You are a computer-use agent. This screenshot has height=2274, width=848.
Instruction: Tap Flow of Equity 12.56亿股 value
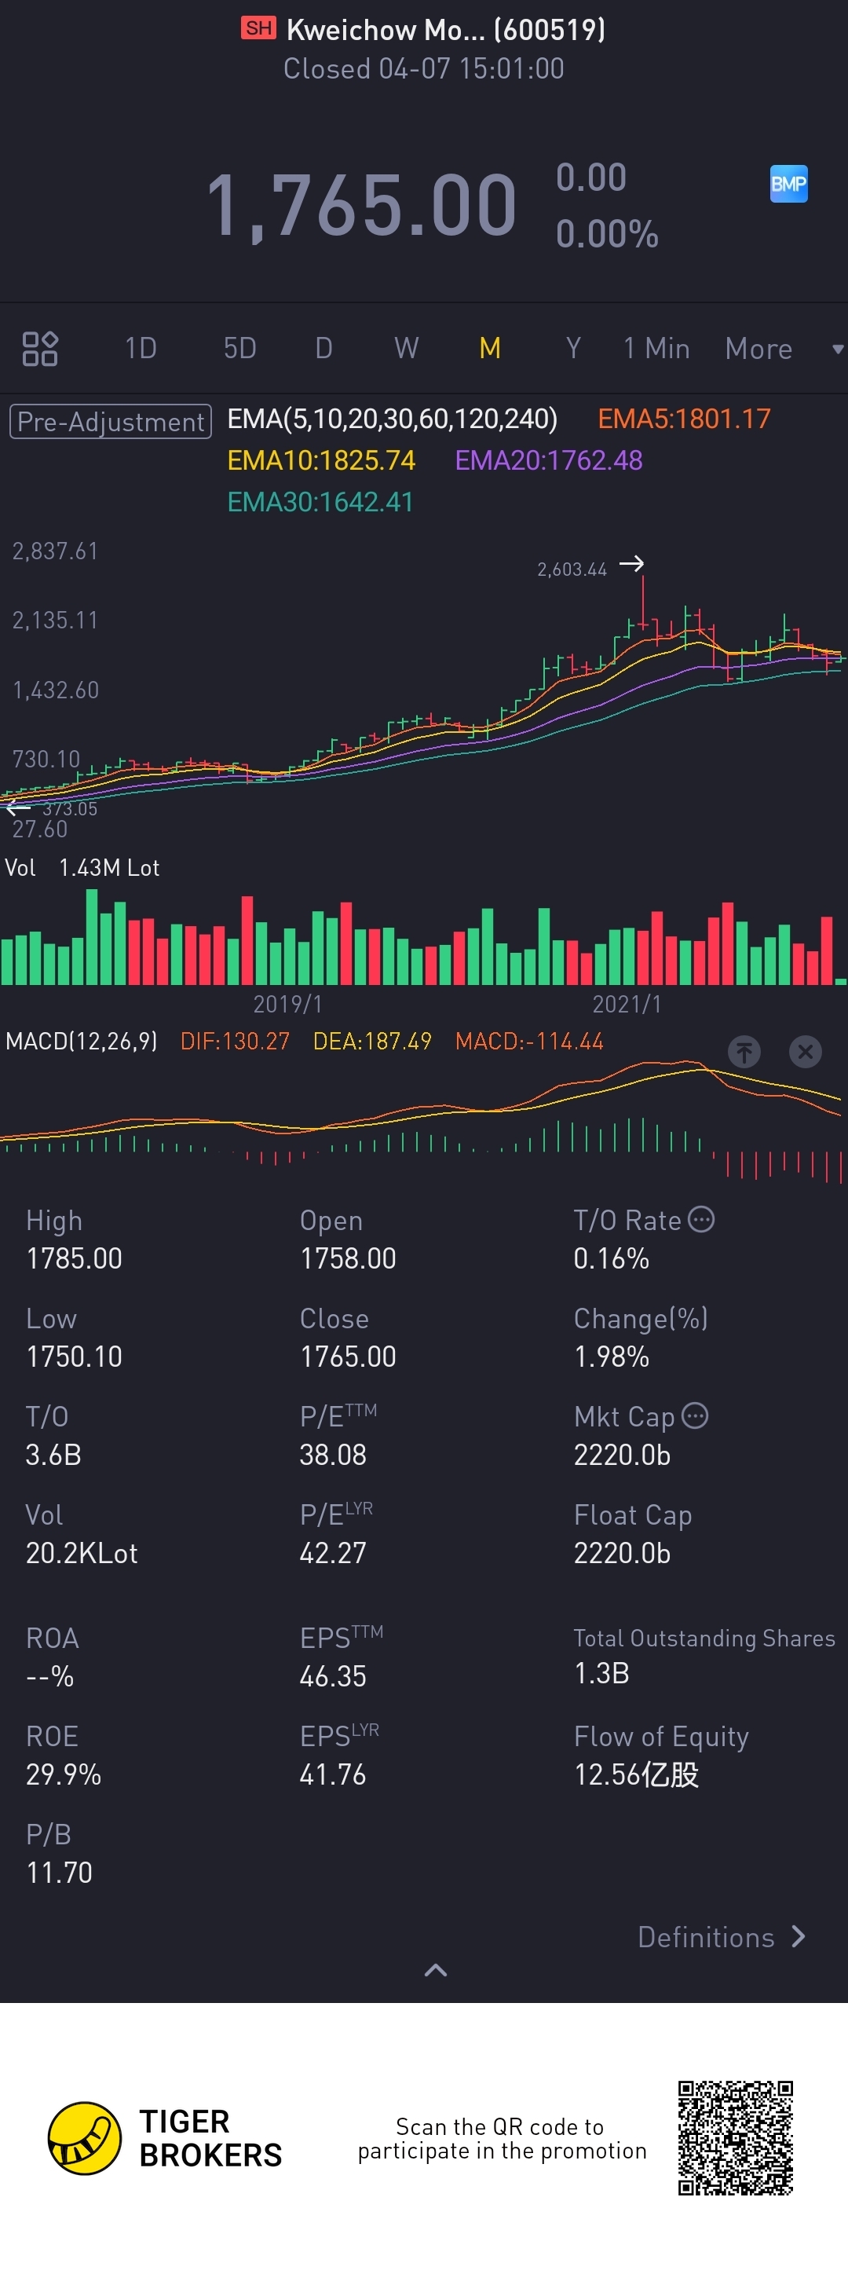(x=636, y=1774)
